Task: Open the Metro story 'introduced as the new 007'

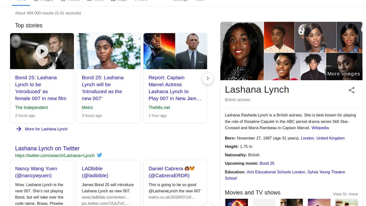Action: [x=103, y=88]
